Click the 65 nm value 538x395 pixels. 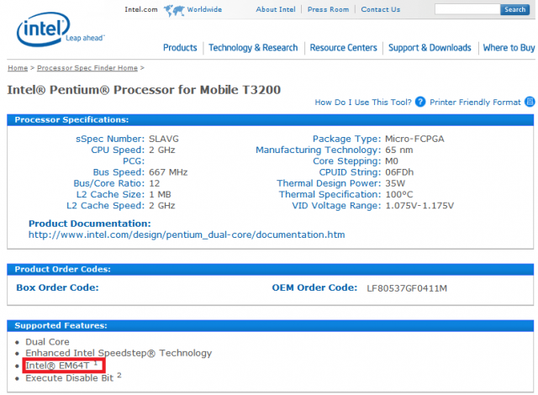[x=399, y=150]
